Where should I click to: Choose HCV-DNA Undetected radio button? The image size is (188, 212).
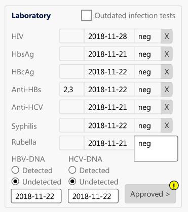coord(72,182)
